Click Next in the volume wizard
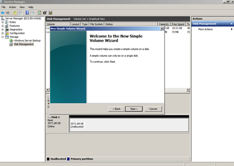This screenshot has height=166, width=234. 134,109
